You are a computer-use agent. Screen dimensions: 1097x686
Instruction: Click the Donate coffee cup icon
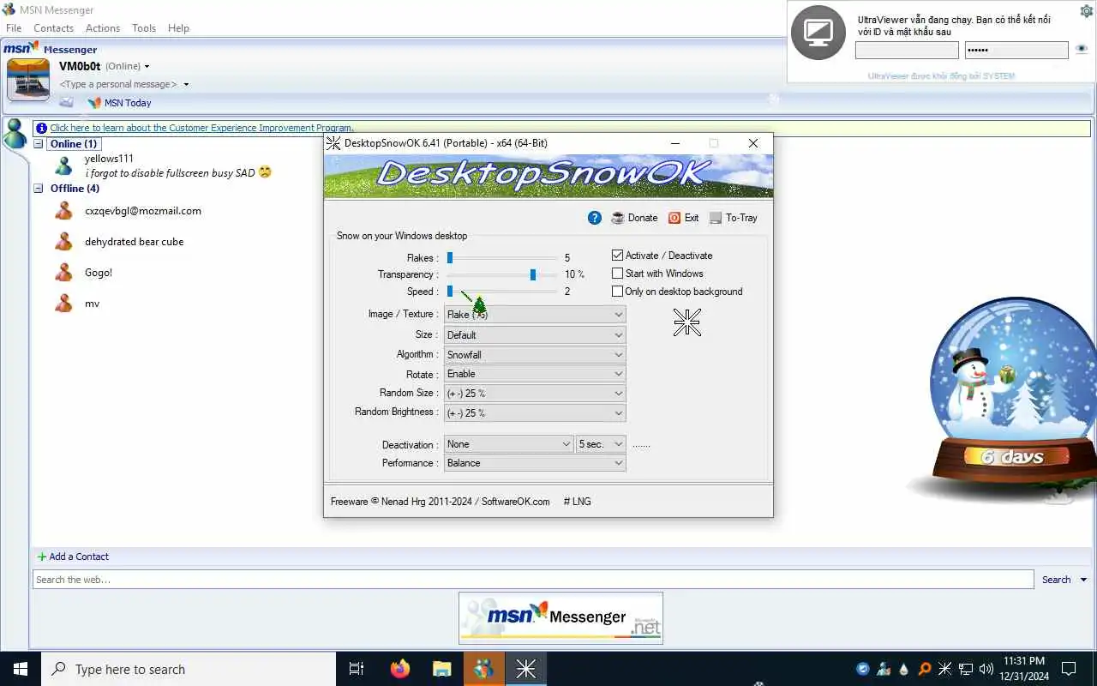618,218
